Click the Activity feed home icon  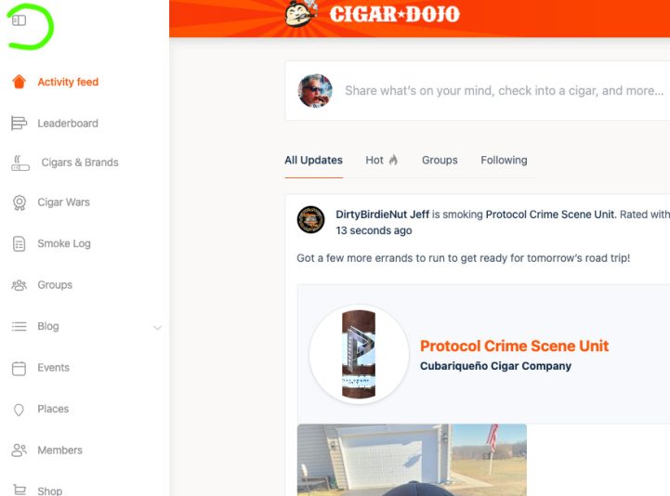point(19,82)
